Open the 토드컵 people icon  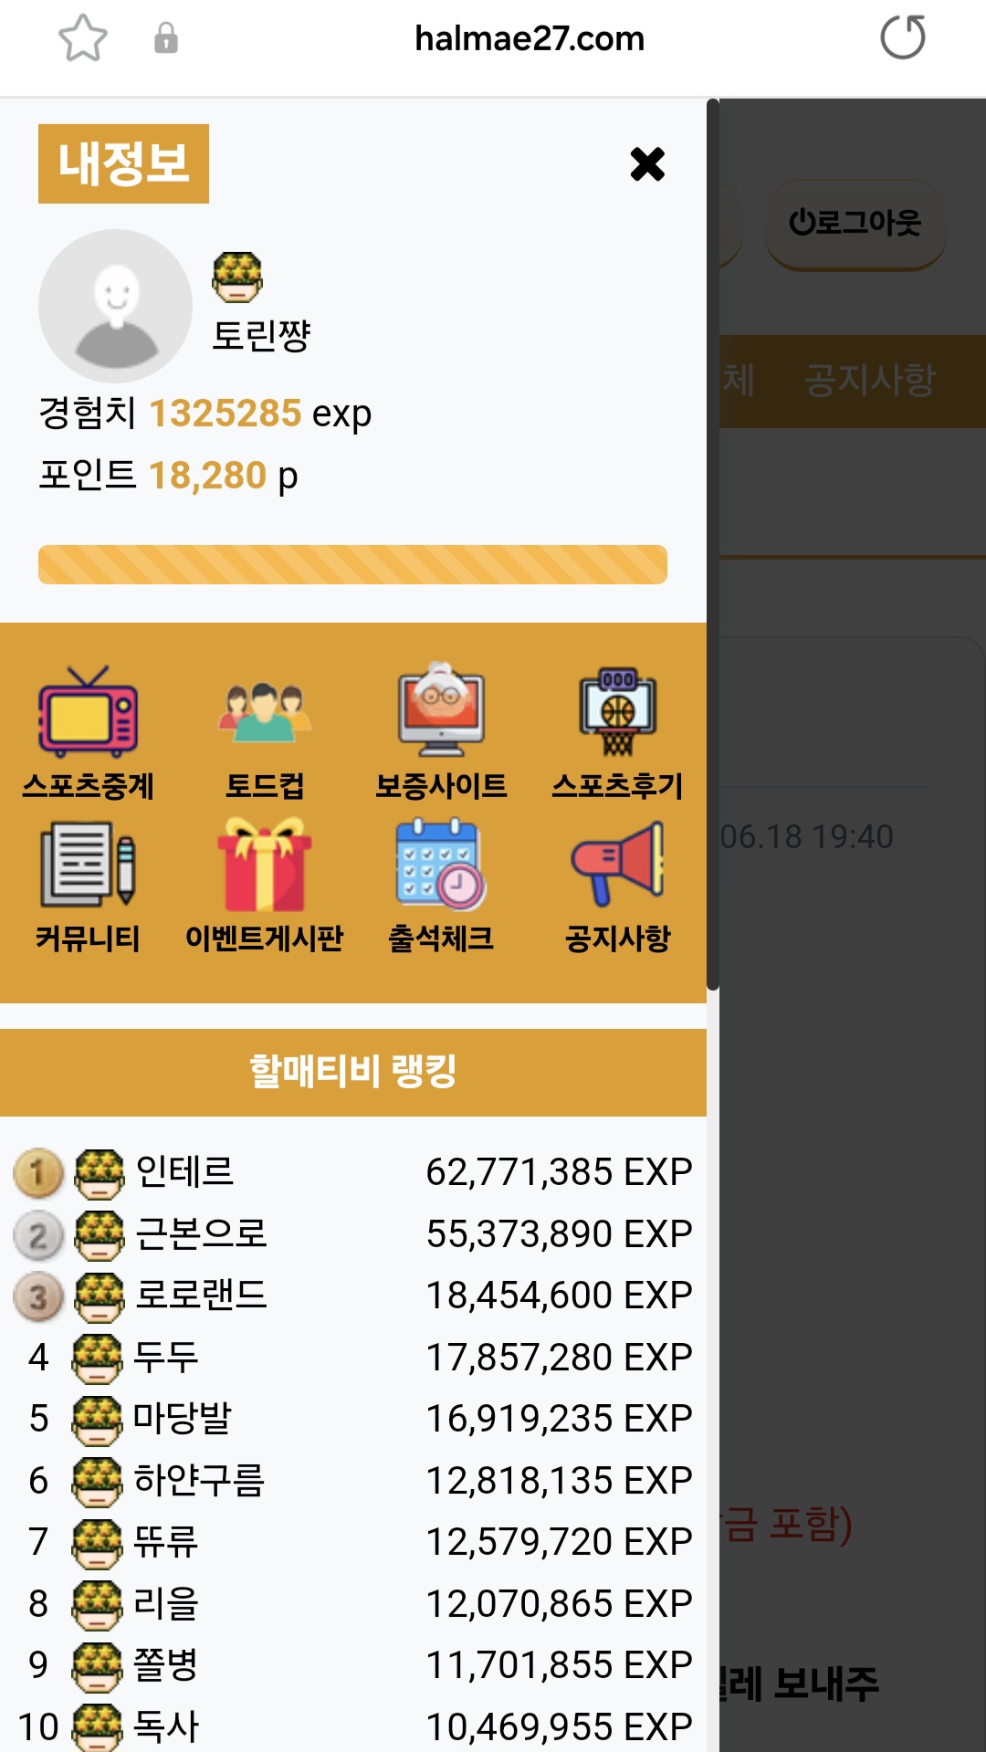265,712
